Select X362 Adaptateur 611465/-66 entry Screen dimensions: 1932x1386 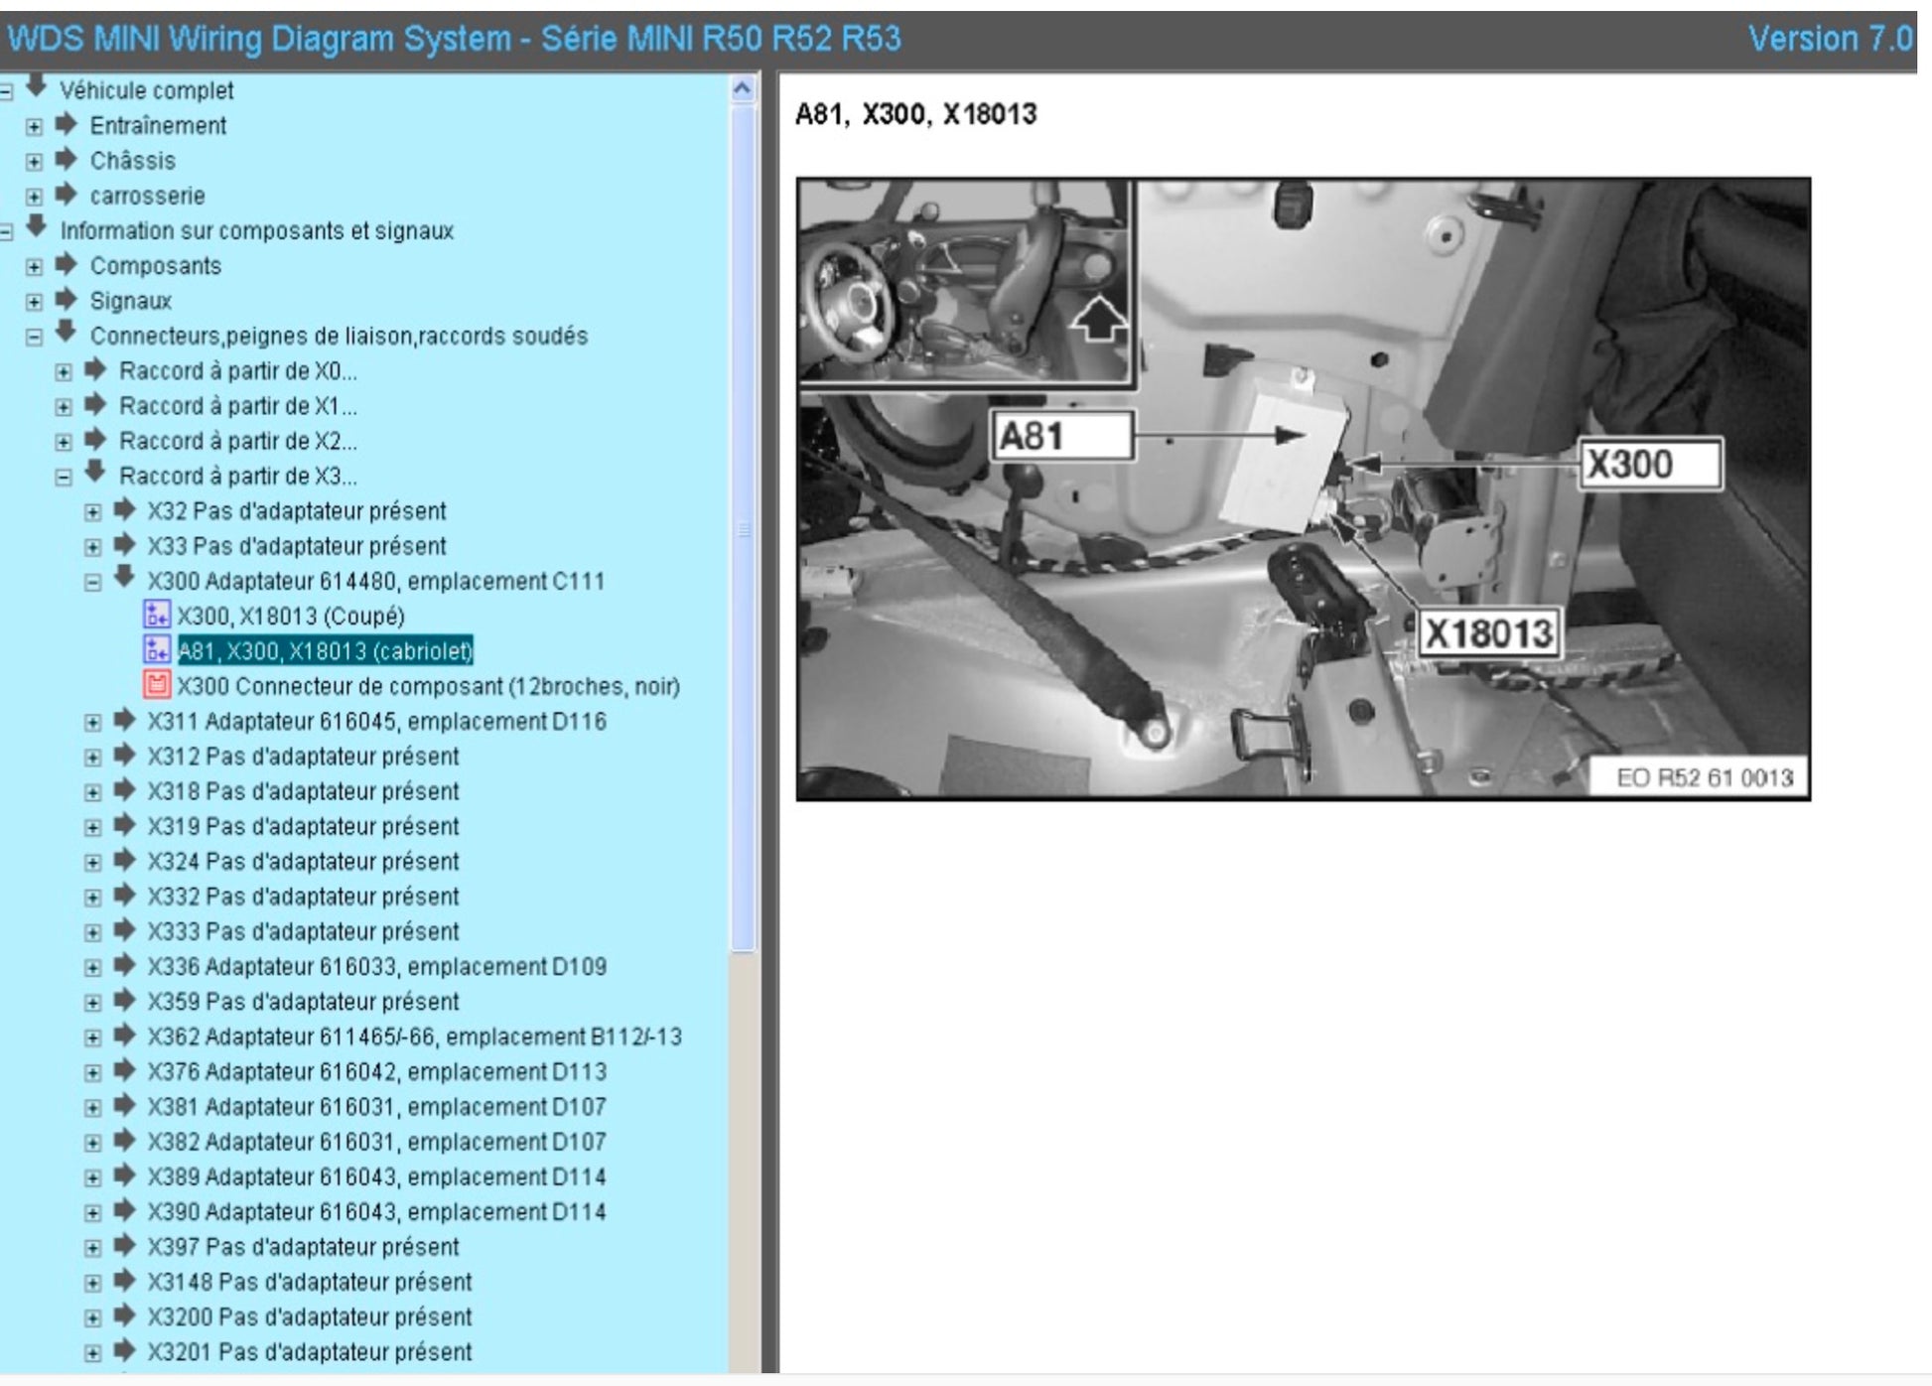click(x=414, y=1037)
